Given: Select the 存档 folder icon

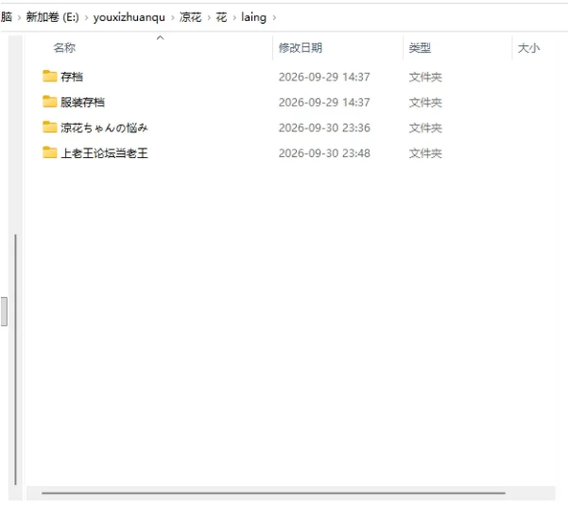Looking at the screenshot, I should pyautogui.click(x=50, y=76).
